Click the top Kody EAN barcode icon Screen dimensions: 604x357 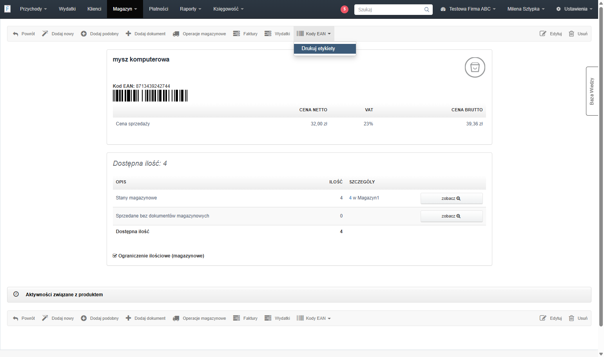(x=300, y=34)
